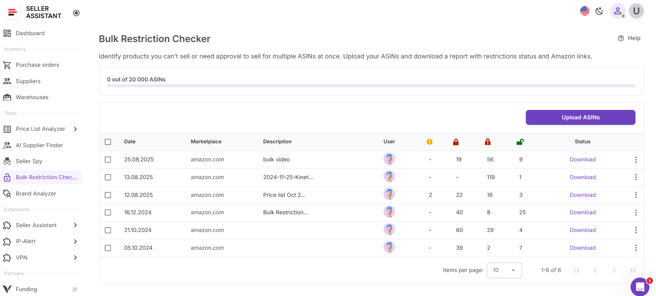The image size is (656, 296).
Task: Toggle the sidebar pin radio icon
Action: pyautogui.click(x=76, y=13)
